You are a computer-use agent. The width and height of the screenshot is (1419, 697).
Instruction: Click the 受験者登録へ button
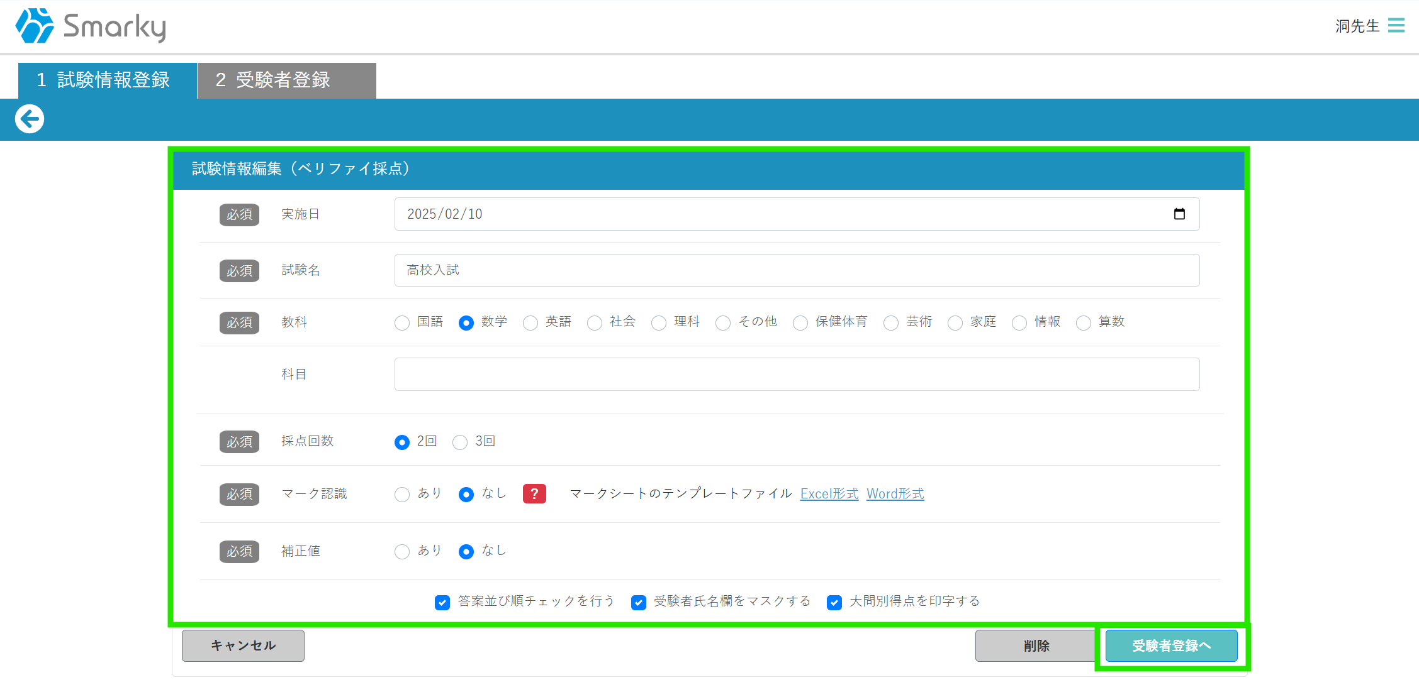tap(1171, 645)
